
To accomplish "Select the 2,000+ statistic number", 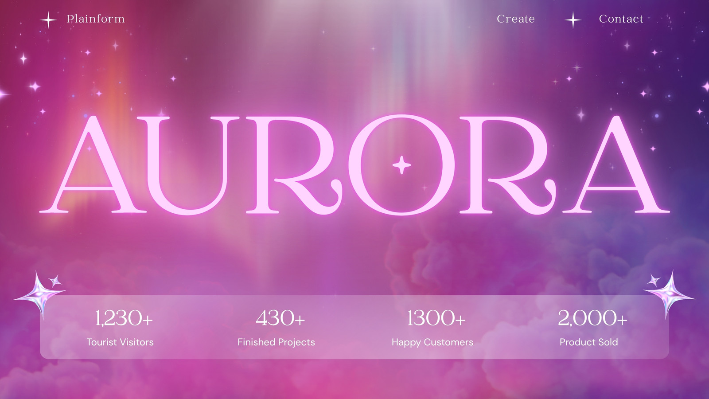I will click(x=592, y=318).
